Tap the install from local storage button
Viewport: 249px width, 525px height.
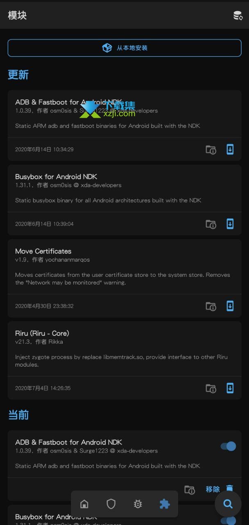coord(124,48)
